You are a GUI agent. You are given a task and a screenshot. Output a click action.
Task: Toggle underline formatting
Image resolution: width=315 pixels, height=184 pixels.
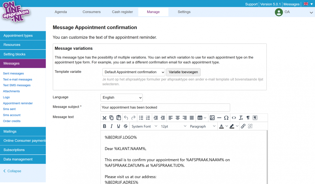pos(118,126)
